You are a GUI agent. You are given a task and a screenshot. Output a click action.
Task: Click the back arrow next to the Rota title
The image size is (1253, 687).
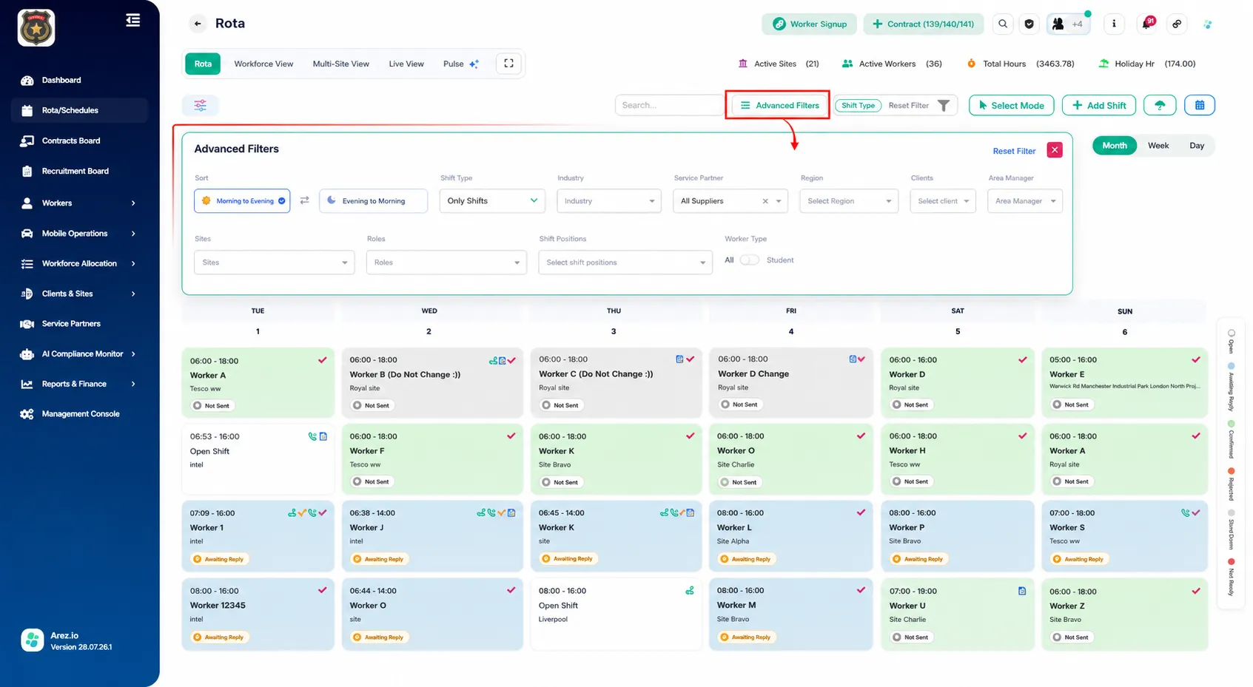[x=198, y=24]
